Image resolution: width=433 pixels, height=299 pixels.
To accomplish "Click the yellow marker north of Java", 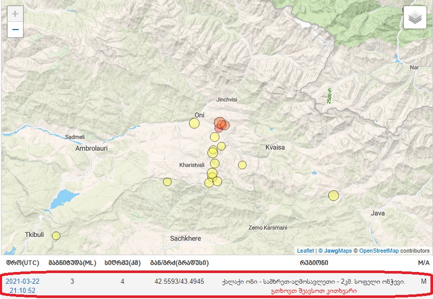I will pos(334,195).
